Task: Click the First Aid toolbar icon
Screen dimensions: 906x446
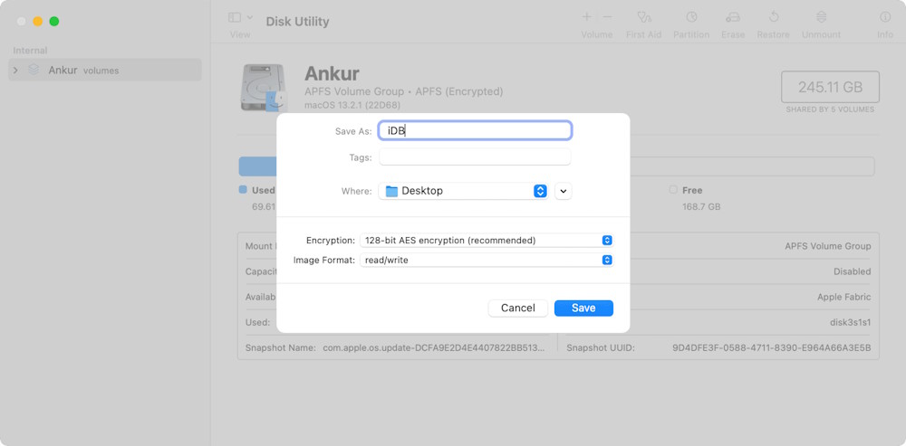Action: [x=644, y=17]
